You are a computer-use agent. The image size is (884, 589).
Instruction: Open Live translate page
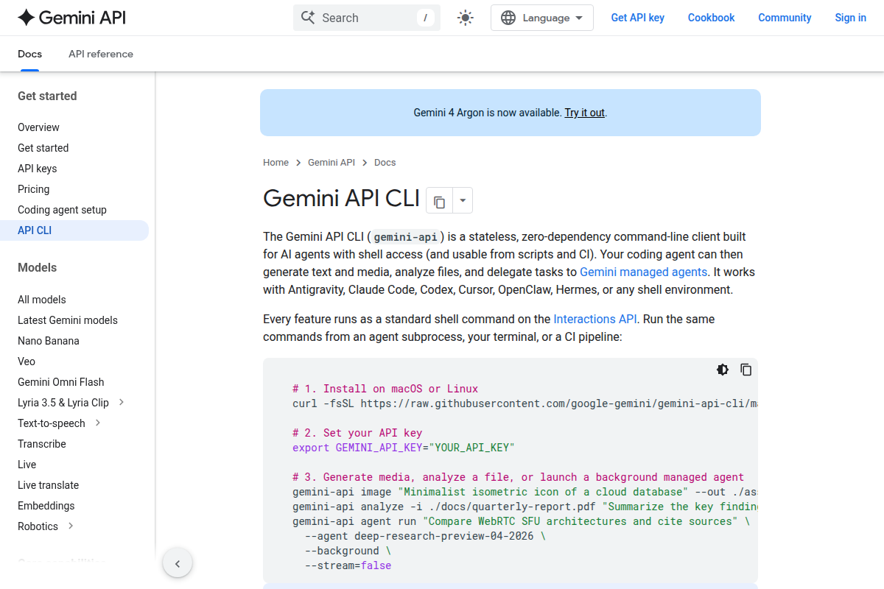click(48, 485)
